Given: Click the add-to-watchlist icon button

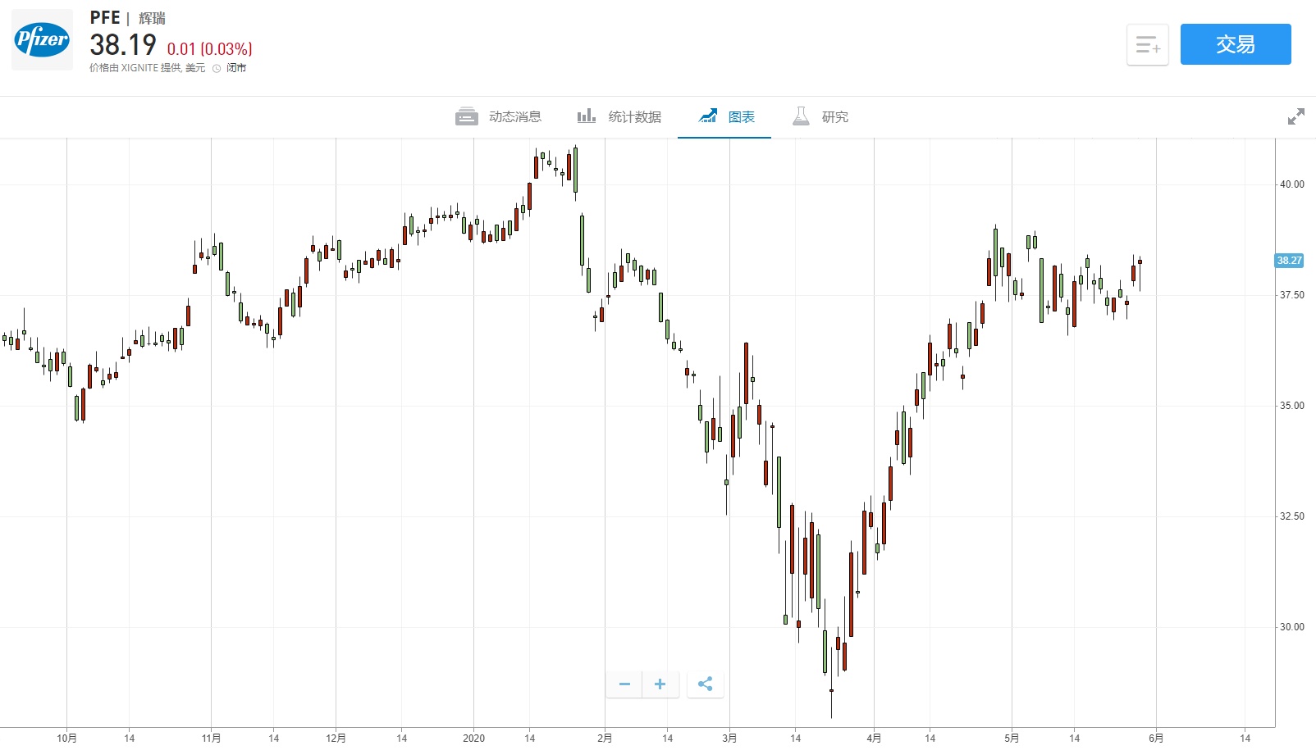Looking at the screenshot, I should pyautogui.click(x=1147, y=45).
